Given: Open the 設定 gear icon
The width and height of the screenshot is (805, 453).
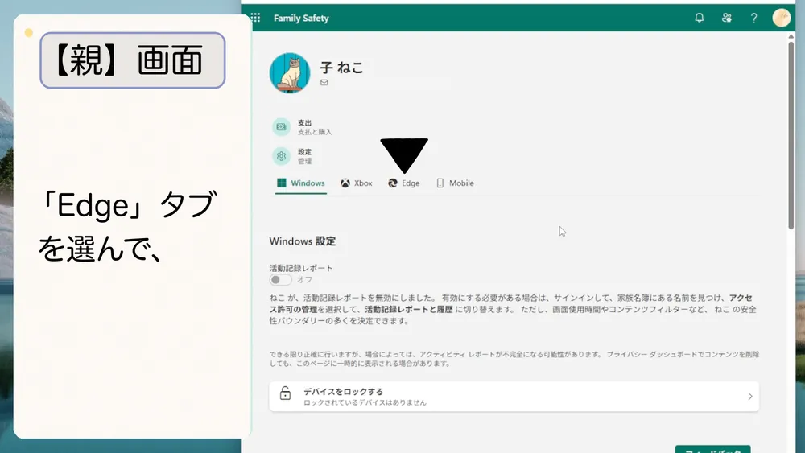Looking at the screenshot, I should pos(281,156).
